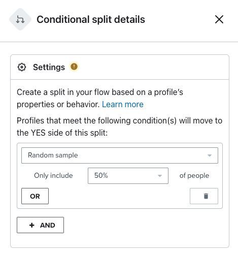This screenshot has height=254, width=238.
Task: Click the Settings section heading
Action: click(x=49, y=67)
